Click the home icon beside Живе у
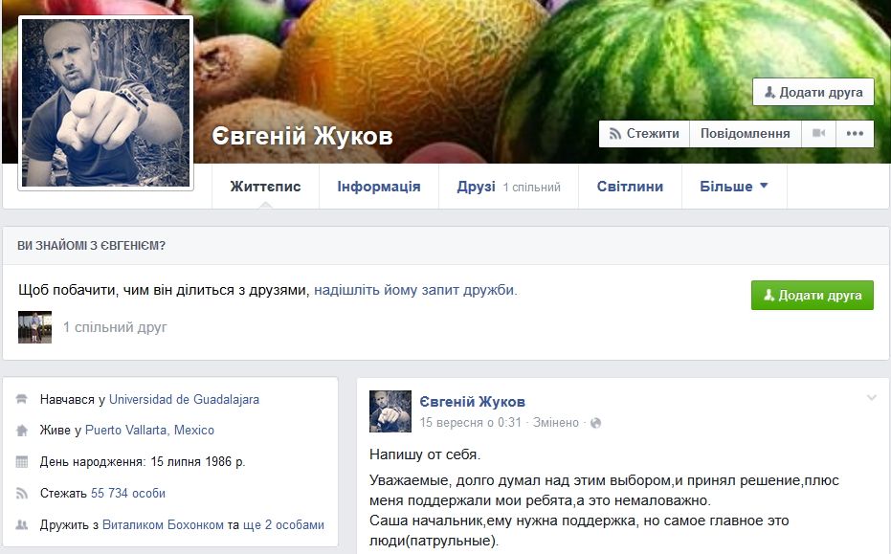 click(22, 431)
